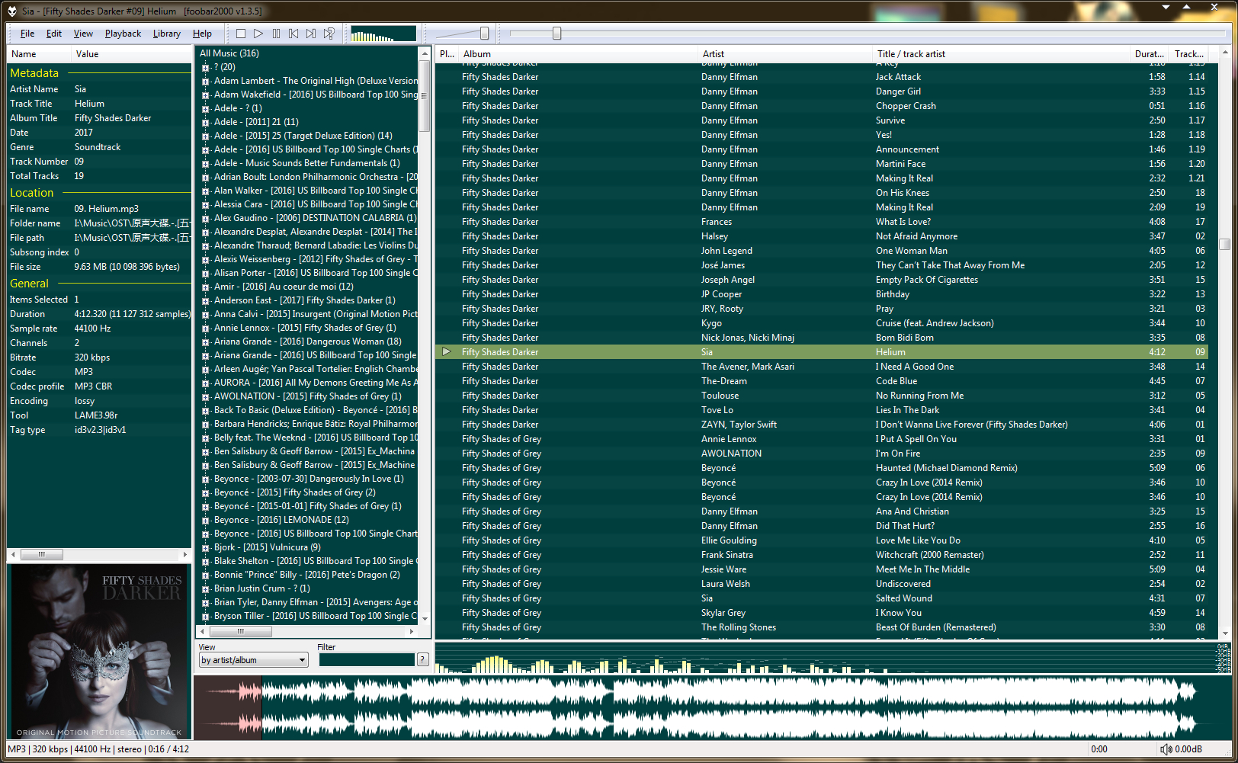Stop playback with the Stop button

241,34
